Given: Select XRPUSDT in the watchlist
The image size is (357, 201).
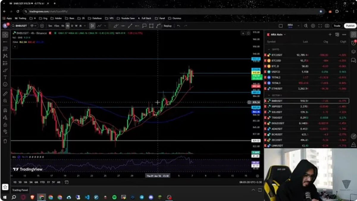Looking at the screenshot, I should pyautogui.click(x=306, y=106).
